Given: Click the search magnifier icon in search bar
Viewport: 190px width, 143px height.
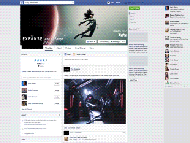Looking at the screenshot, I should click(73, 3).
